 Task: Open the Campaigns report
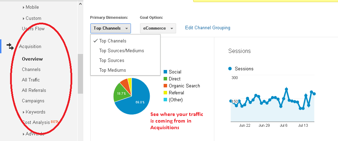(33, 101)
